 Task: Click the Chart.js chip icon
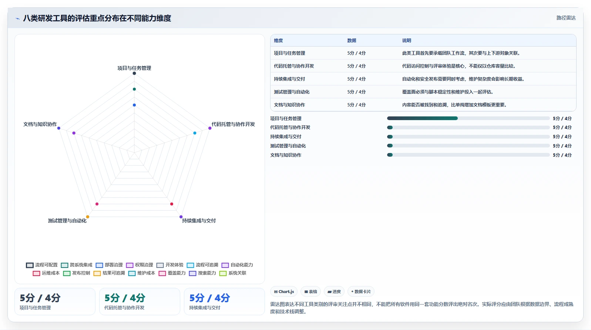(x=276, y=292)
